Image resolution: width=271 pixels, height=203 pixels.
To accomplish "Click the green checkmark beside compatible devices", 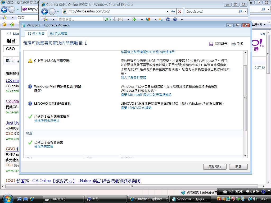I will coord(30,142).
